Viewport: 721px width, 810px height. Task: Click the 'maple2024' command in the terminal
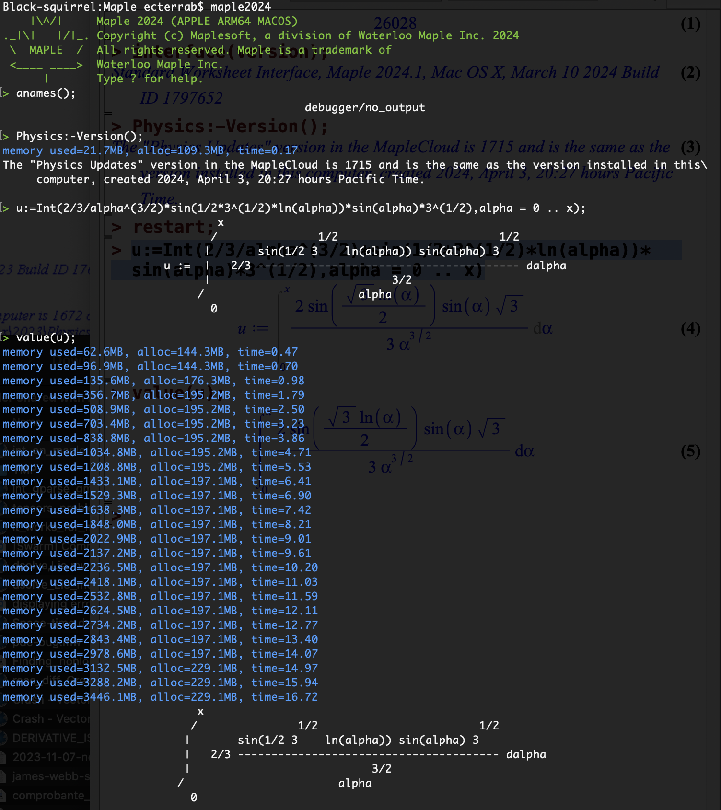pyautogui.click(x=241, y=7)
